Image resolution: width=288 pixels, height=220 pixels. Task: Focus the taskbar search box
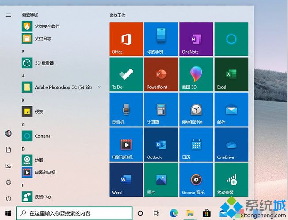[x=74, y=213]
